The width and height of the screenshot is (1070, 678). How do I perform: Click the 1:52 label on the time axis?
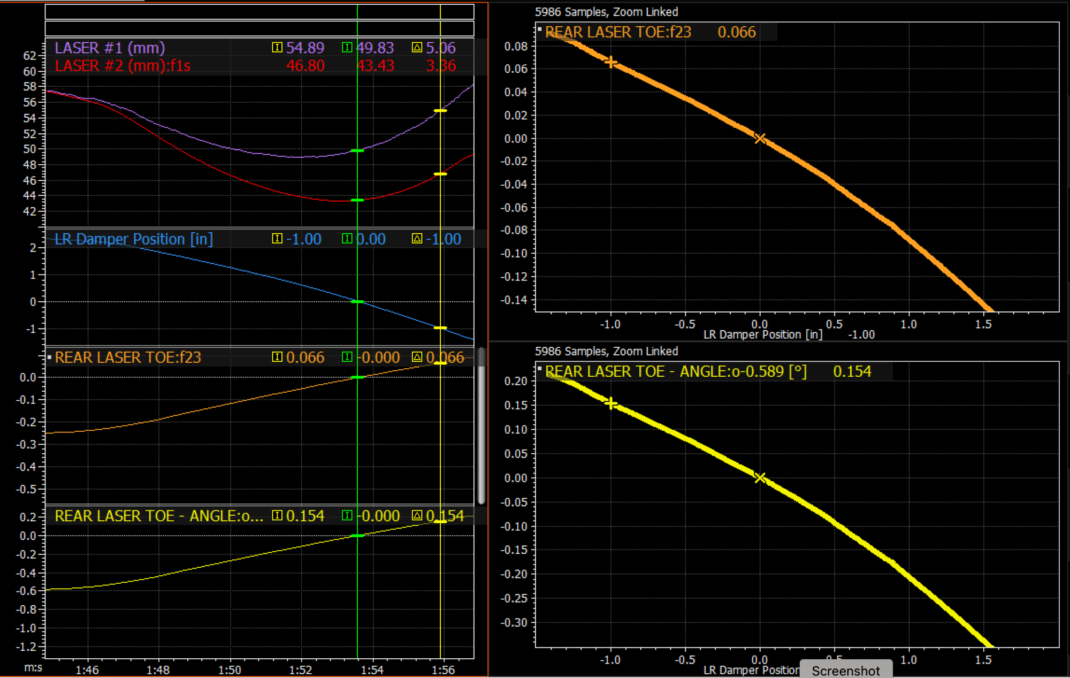tap(301, 670)
